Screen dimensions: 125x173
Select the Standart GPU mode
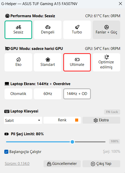click(48, 62)
